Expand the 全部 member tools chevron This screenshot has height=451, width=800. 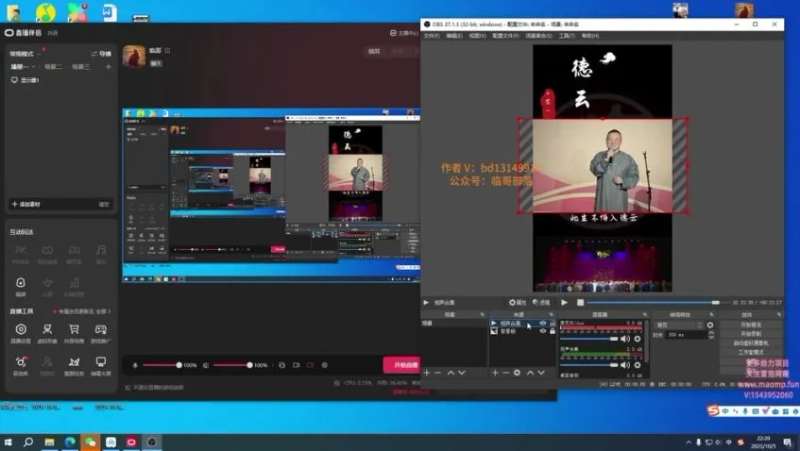click(x=110, y=310)
